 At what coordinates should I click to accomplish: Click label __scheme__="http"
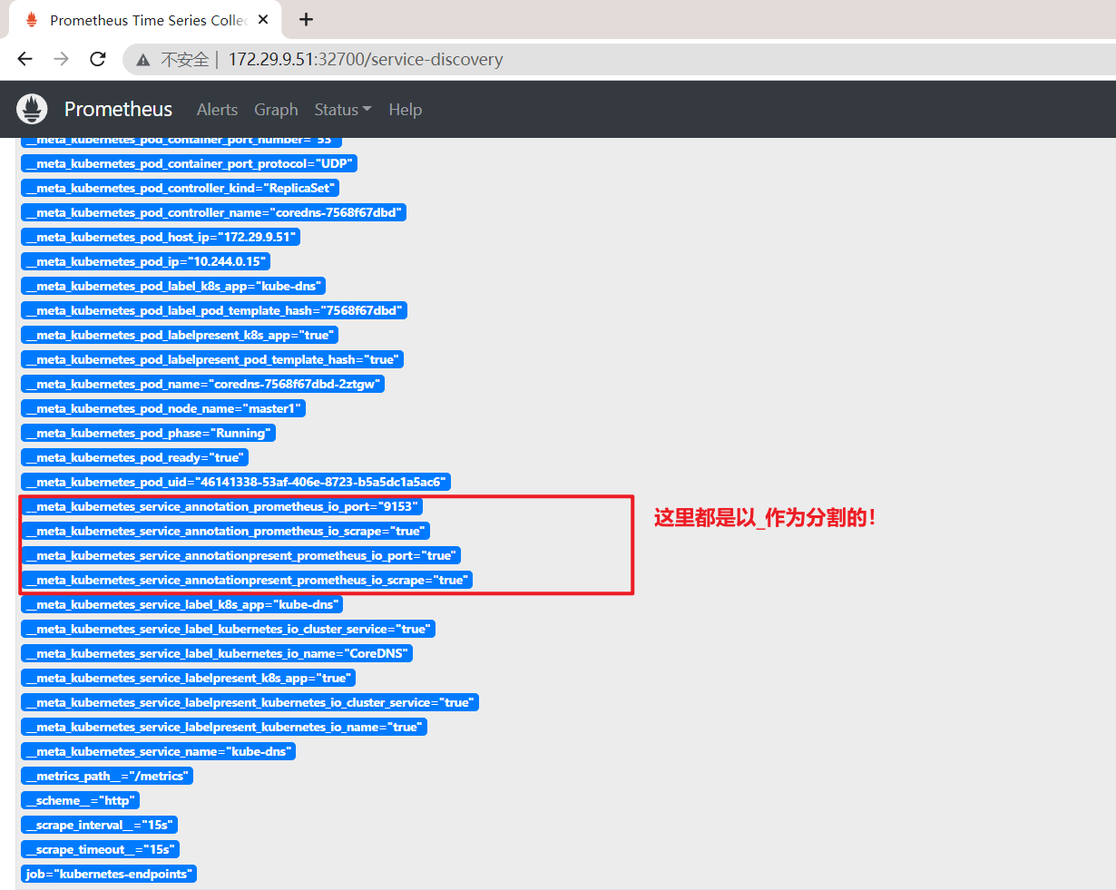click(81, 800)
